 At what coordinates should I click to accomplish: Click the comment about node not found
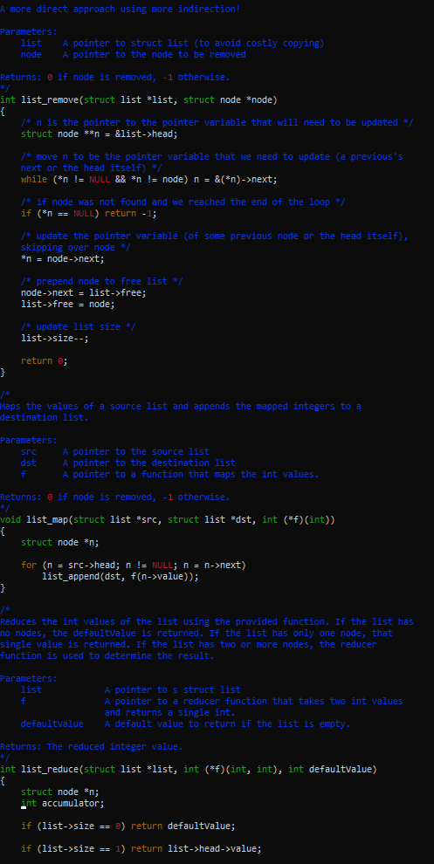(183, 202)
